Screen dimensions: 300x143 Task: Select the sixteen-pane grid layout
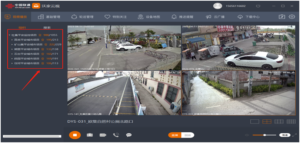291,122
